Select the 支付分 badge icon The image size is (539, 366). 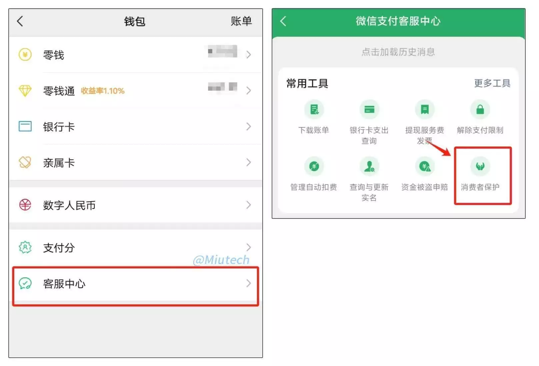tap(25, 247)
